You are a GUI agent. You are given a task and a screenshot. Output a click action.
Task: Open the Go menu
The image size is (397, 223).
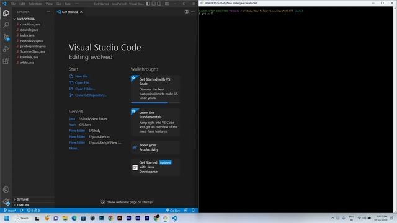click(59, 4)
